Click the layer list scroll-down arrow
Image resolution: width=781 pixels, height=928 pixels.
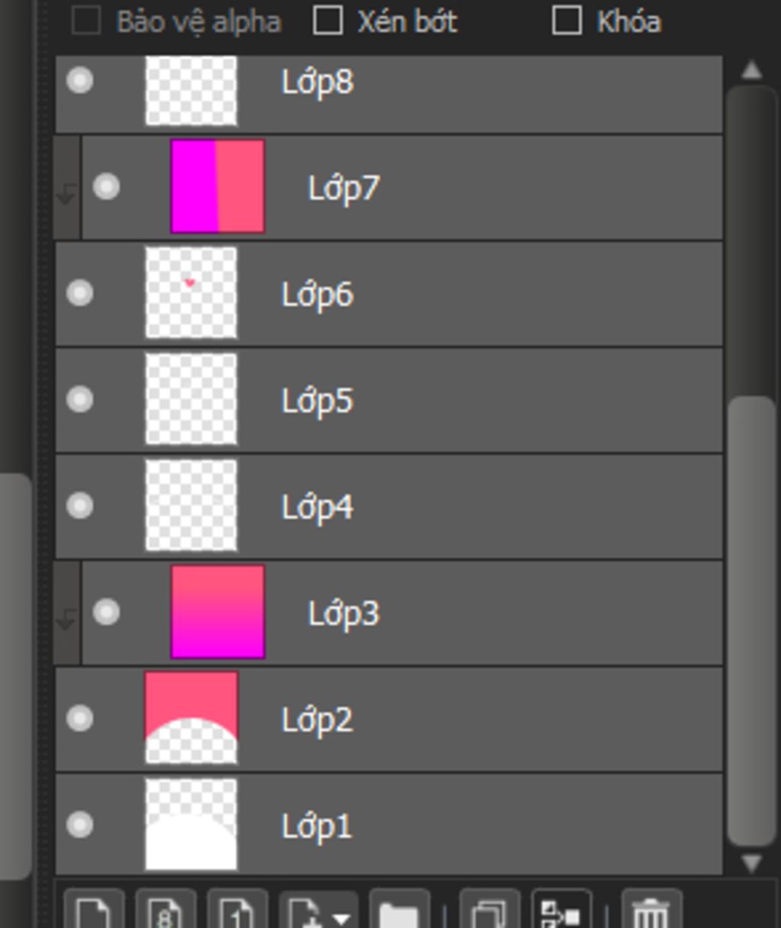(x=751, y=863)
